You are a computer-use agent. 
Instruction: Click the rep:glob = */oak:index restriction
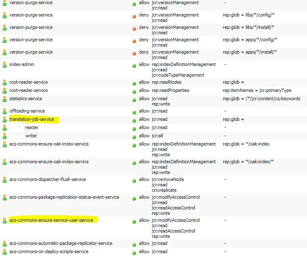[x=246, y=144]
